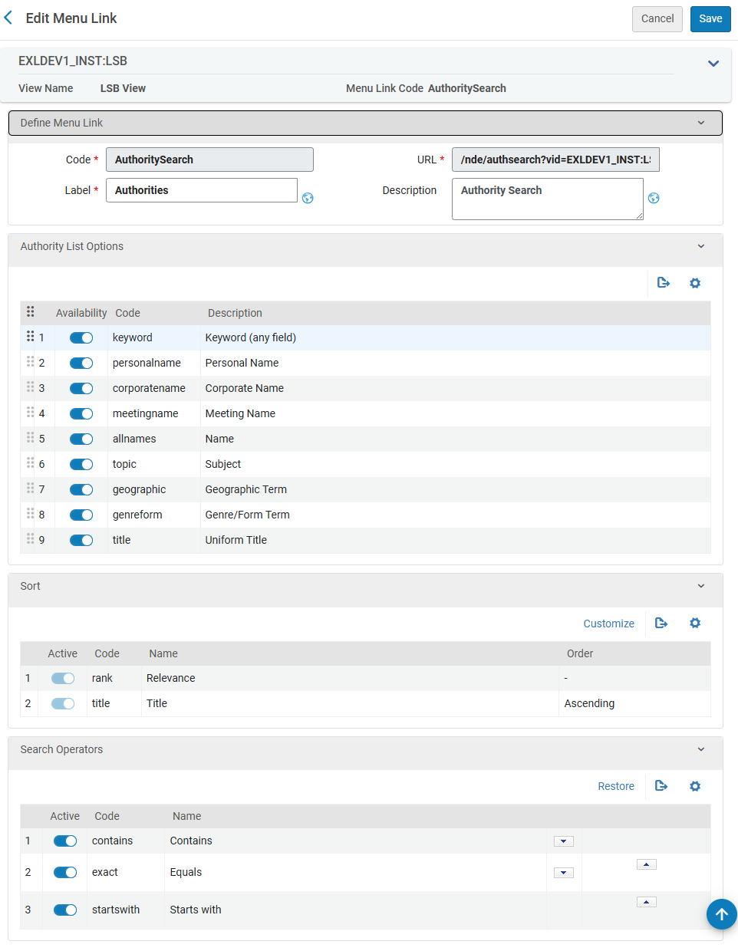Open Description translation globe icon
Image resolution: width=738 pixels, height=951 pixels.
pyautogui.click(x=654, y=198)
